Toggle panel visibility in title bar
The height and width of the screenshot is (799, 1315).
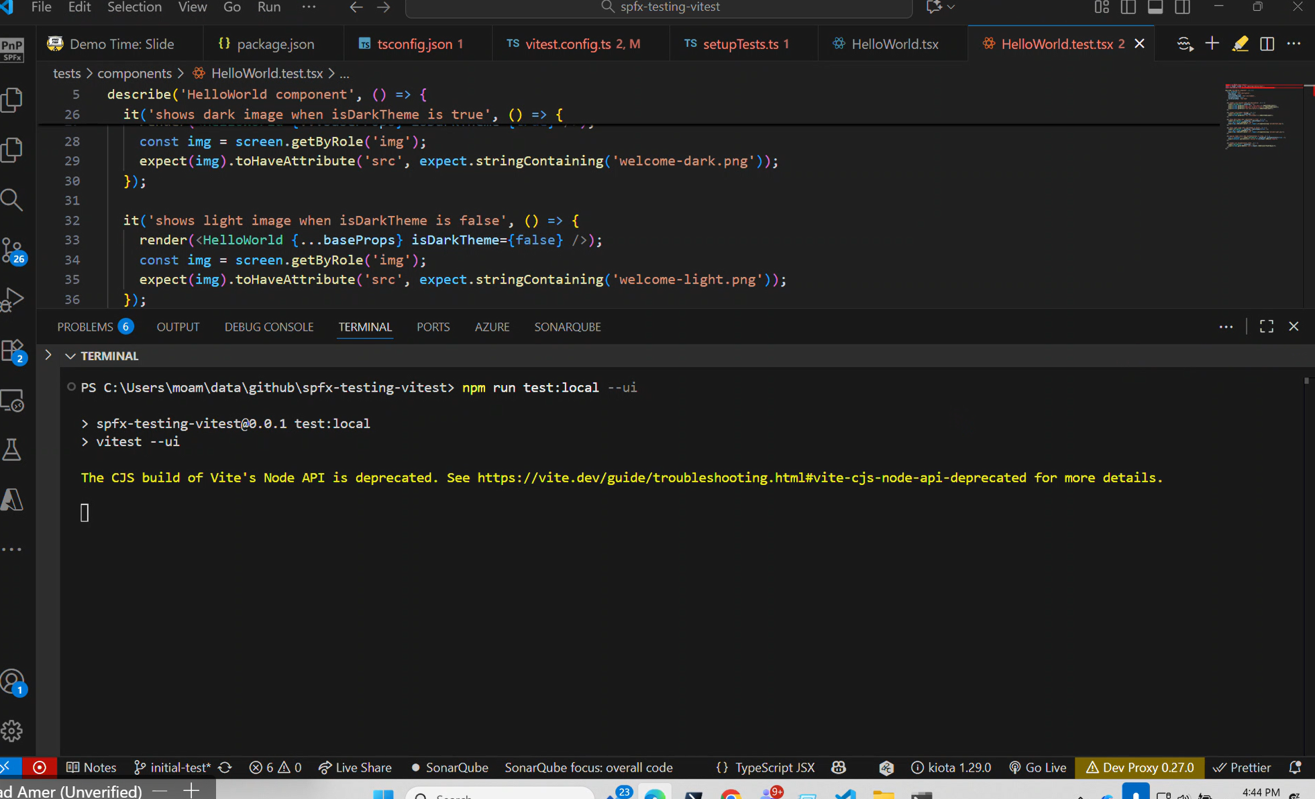(1155, 7)
